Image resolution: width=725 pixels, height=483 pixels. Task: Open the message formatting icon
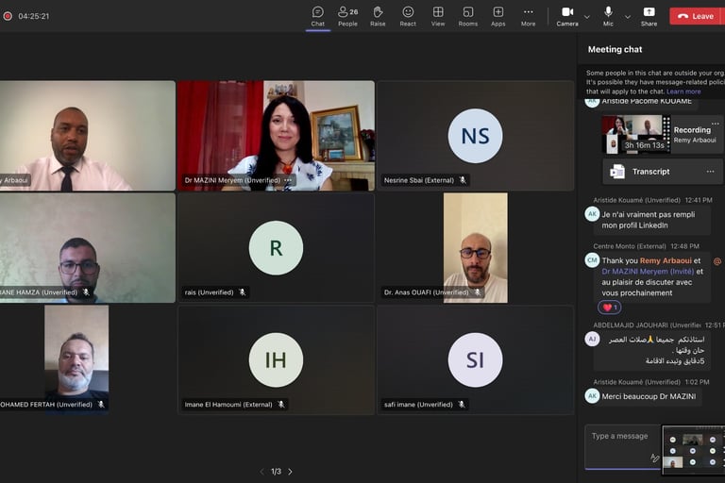(x=654, y=458)
